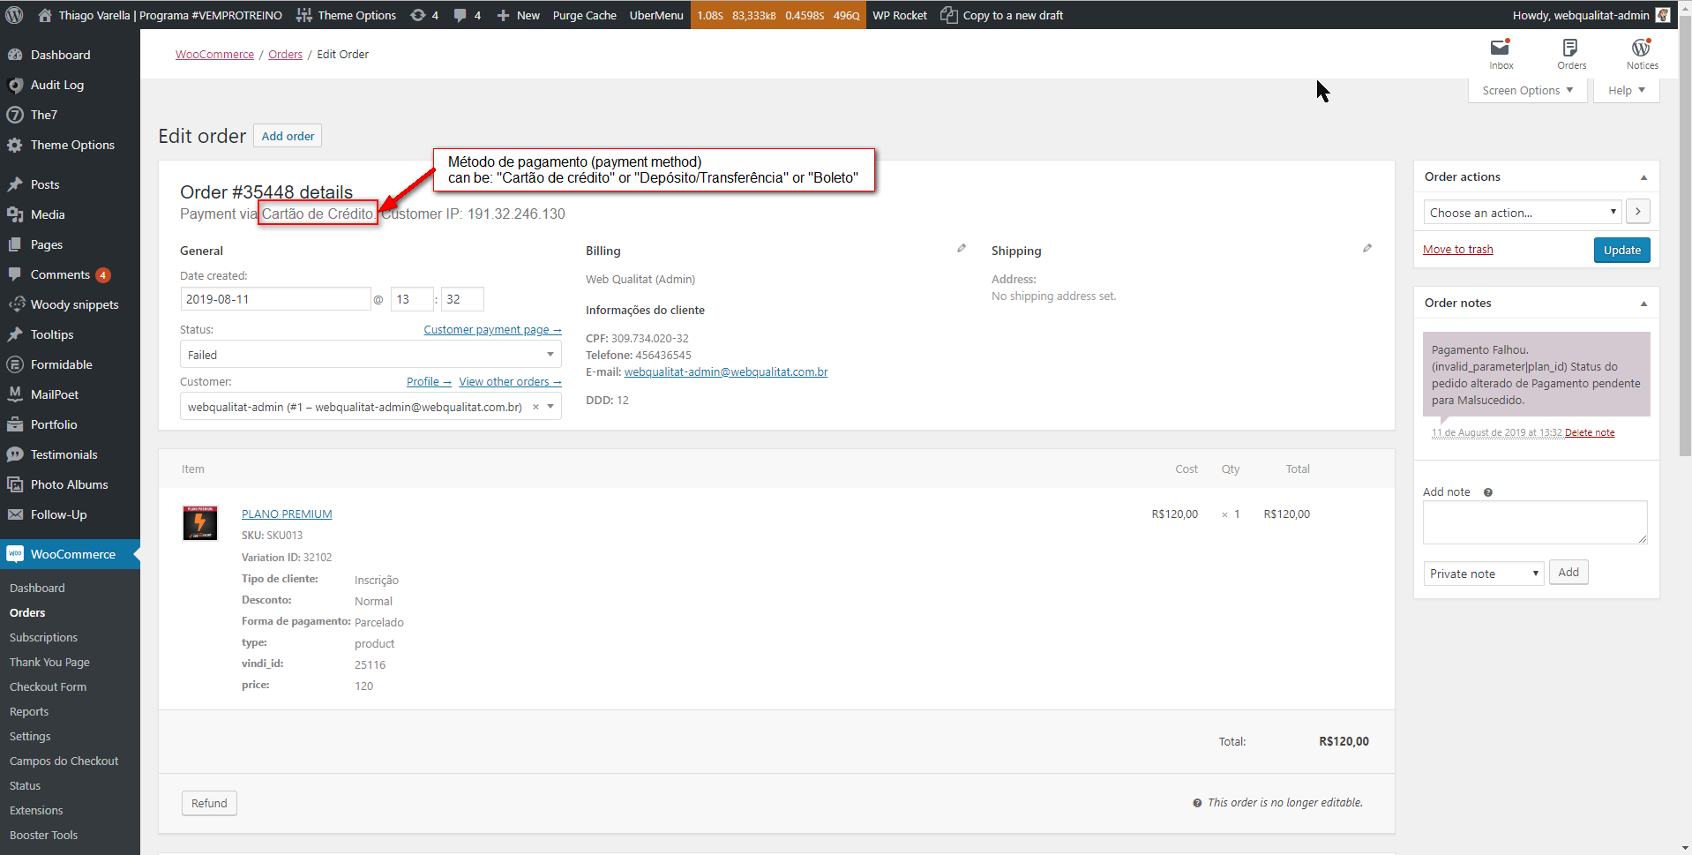Edit billing details pencil icon
This screenshot has height=855, width=1692.
(962, 249)
